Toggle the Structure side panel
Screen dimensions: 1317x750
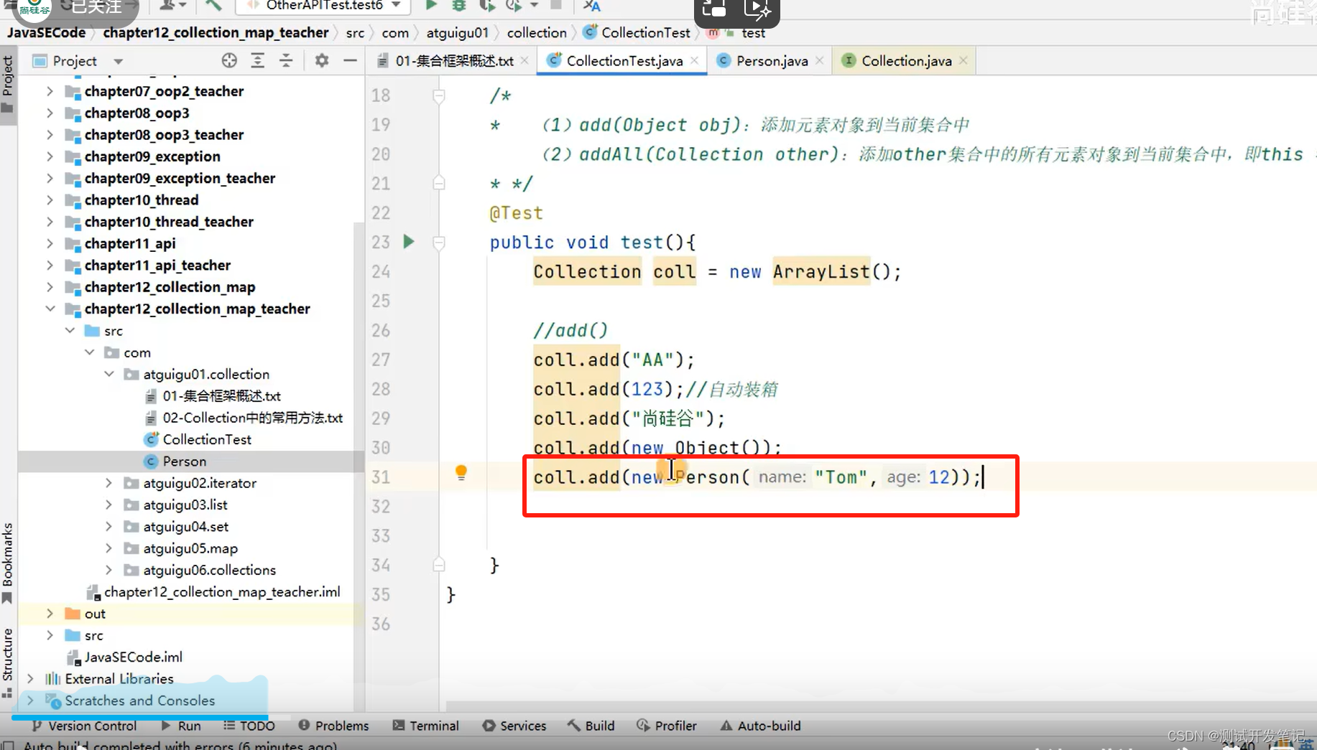8,662
